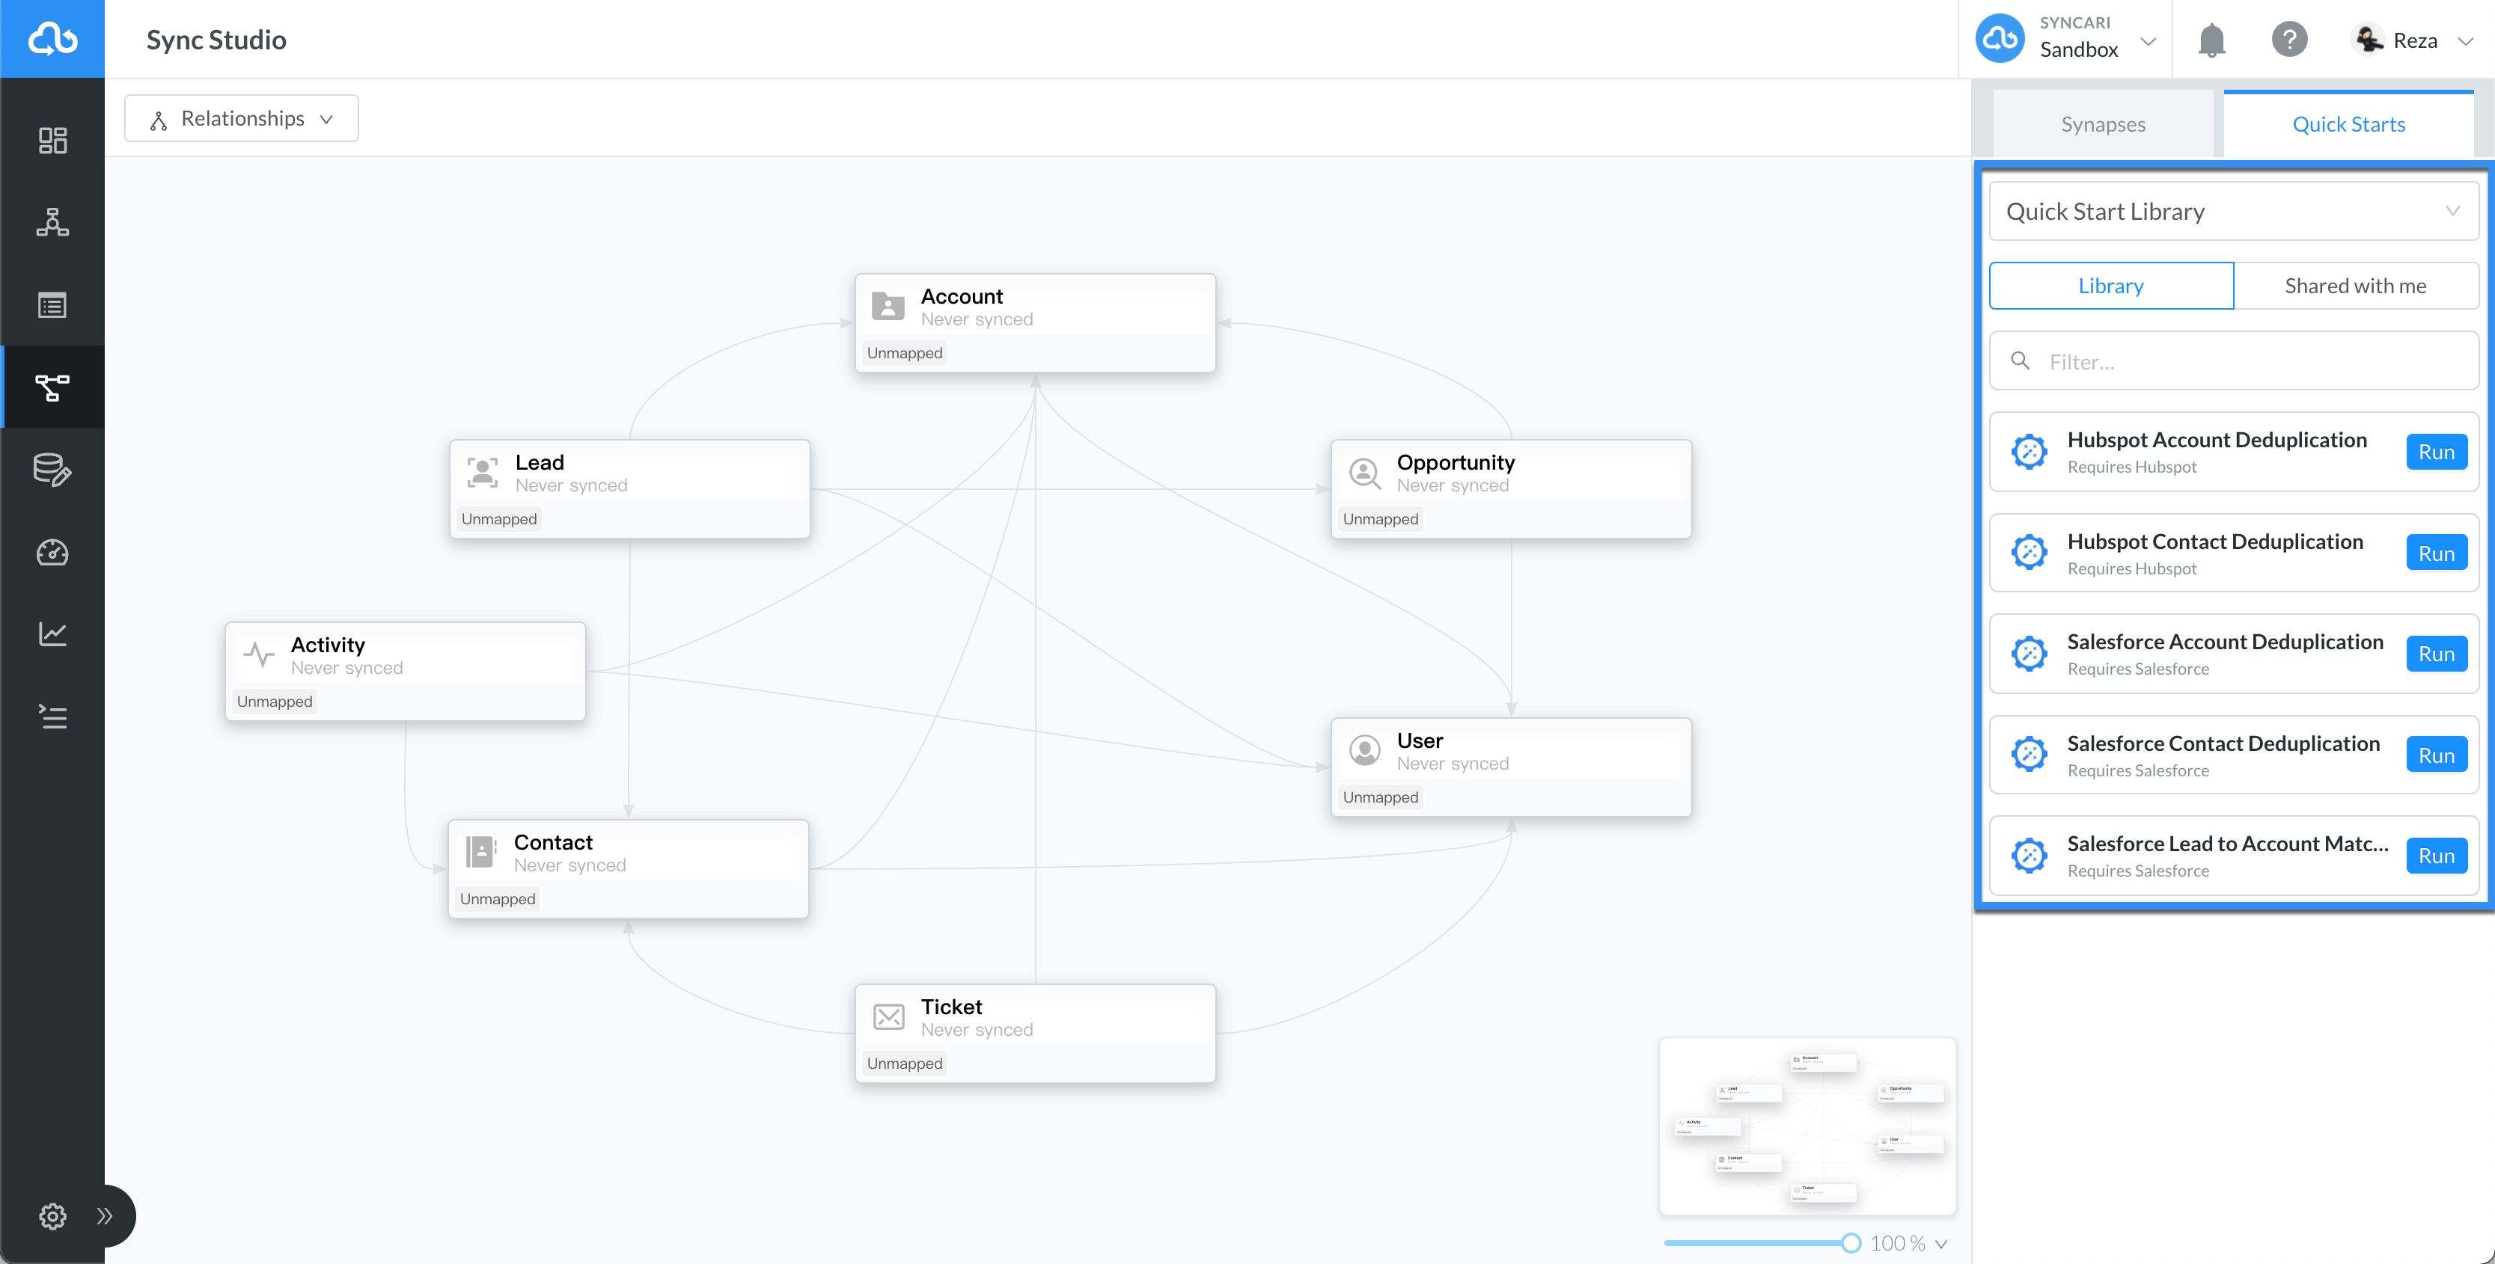Viewport: 2495px width, 1264px height.
Task: Click the Sync Studio page title
Action: point(216,40)
